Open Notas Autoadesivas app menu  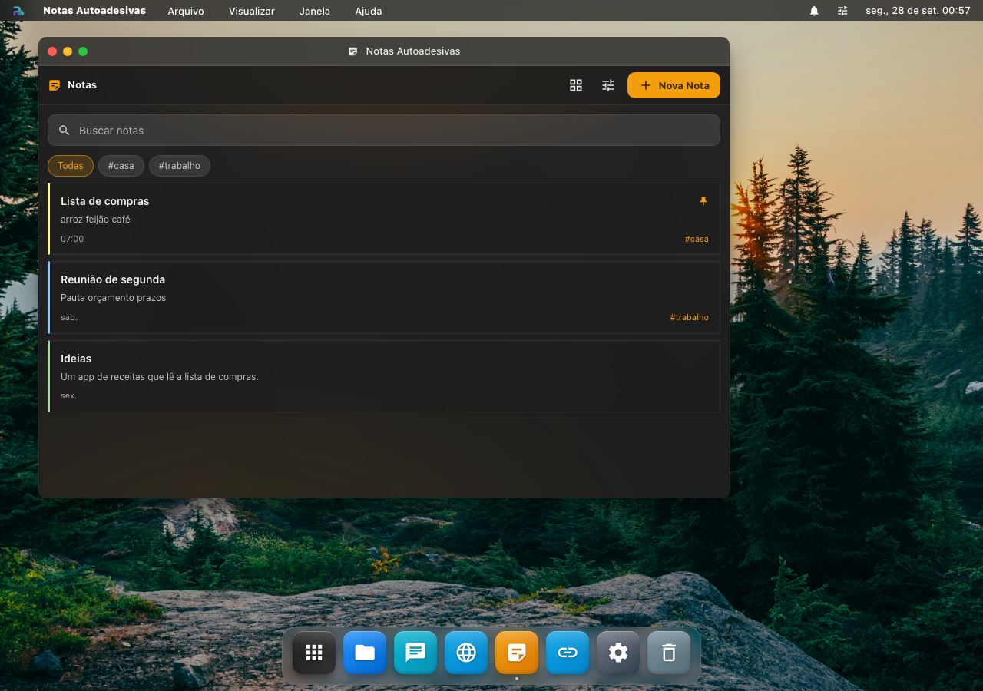pyautogui.click(x=94, y=11)
